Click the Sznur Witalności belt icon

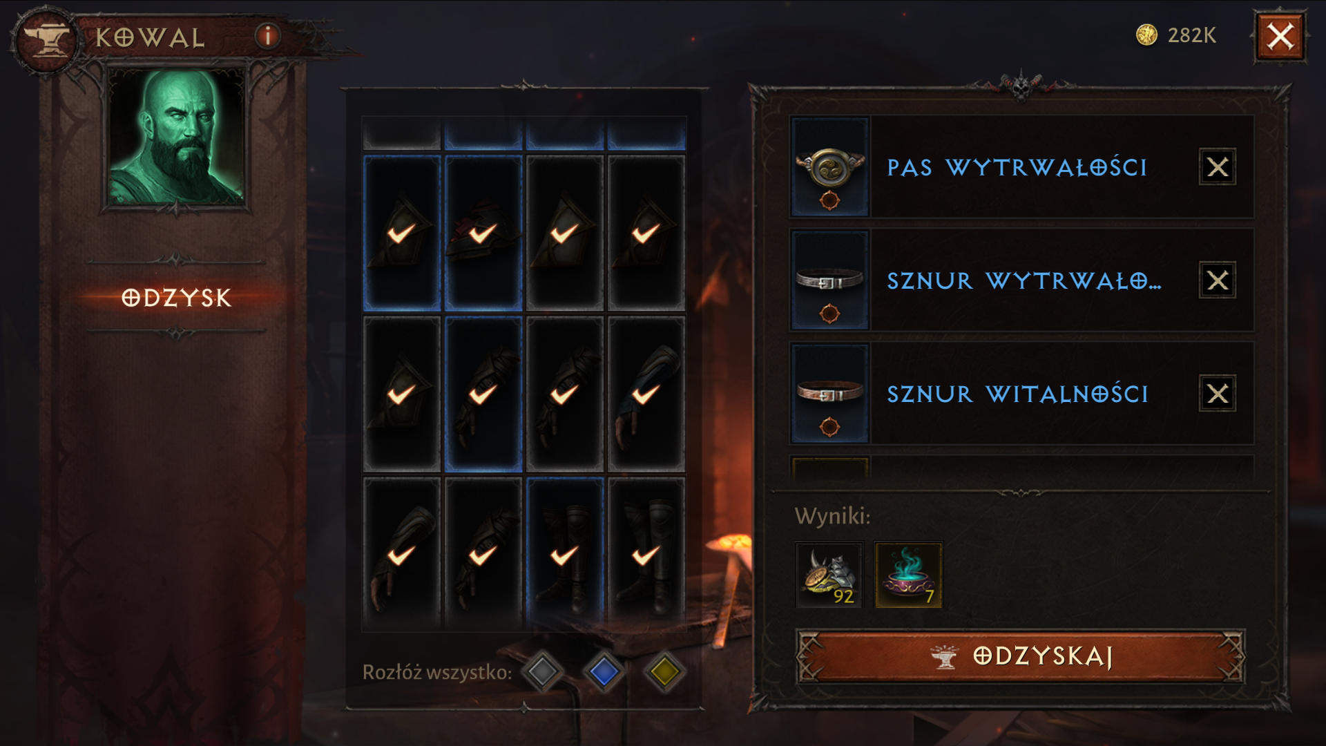coord(829,393)
